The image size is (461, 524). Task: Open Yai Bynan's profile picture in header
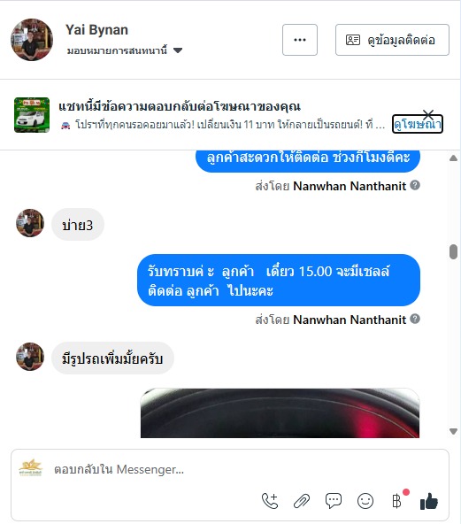(32, 40)
